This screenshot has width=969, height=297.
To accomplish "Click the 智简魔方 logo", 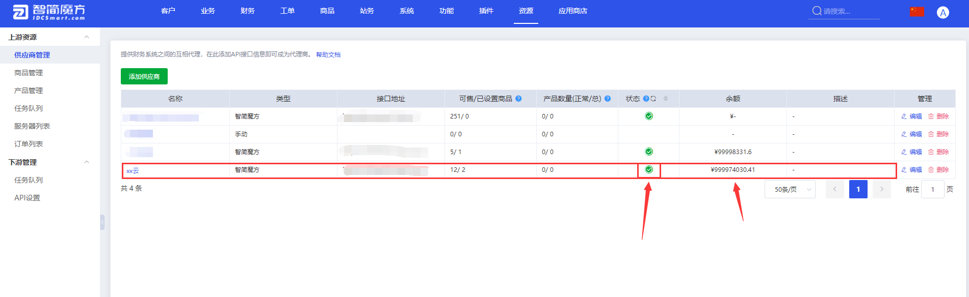I will 49,12.
